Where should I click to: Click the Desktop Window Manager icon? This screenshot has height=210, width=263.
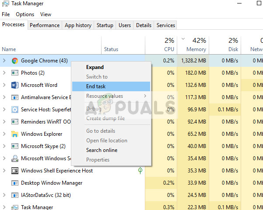[15, 183]
